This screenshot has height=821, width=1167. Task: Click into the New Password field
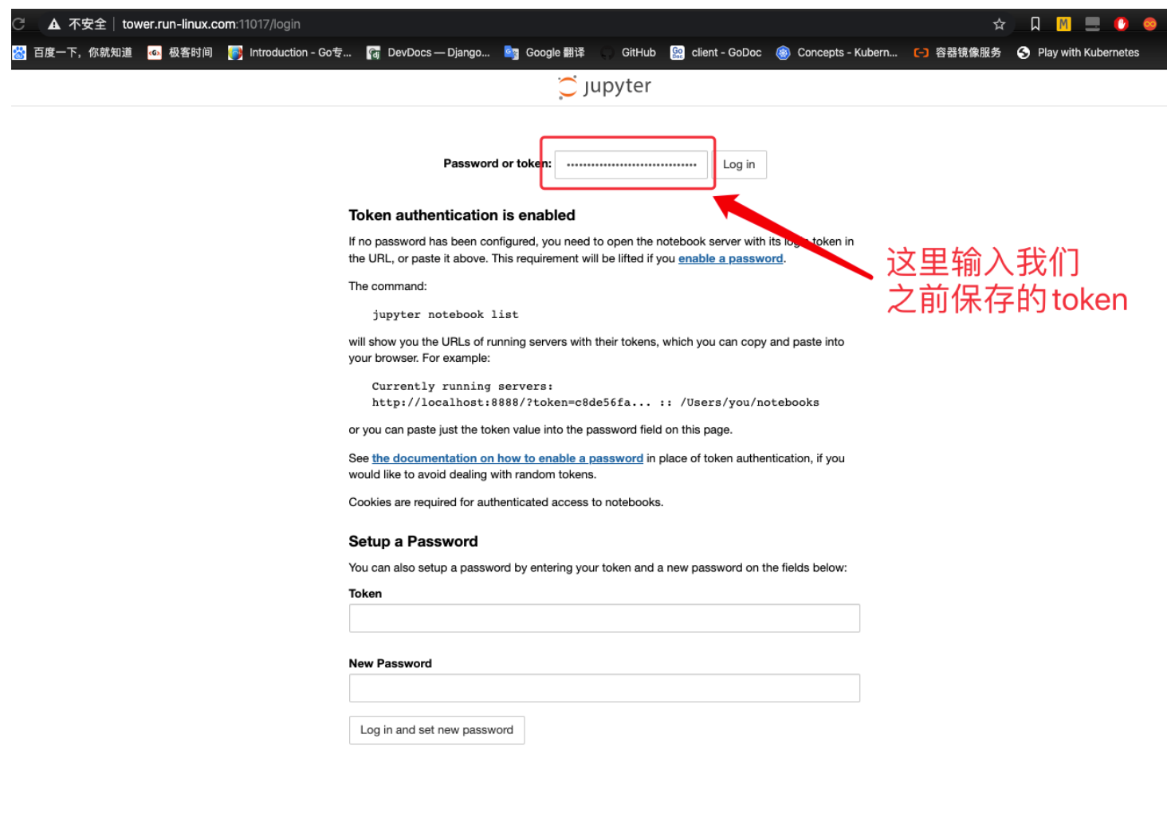pos(604,689)
